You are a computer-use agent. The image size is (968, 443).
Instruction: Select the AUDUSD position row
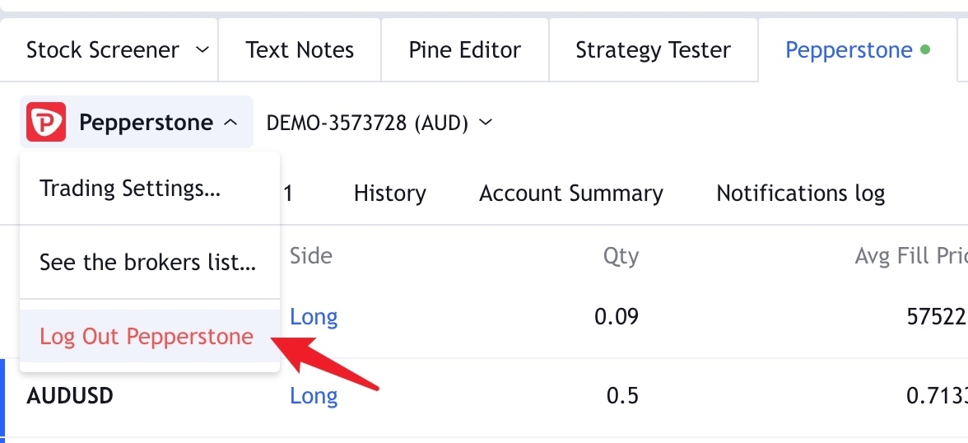pos(484,396)
